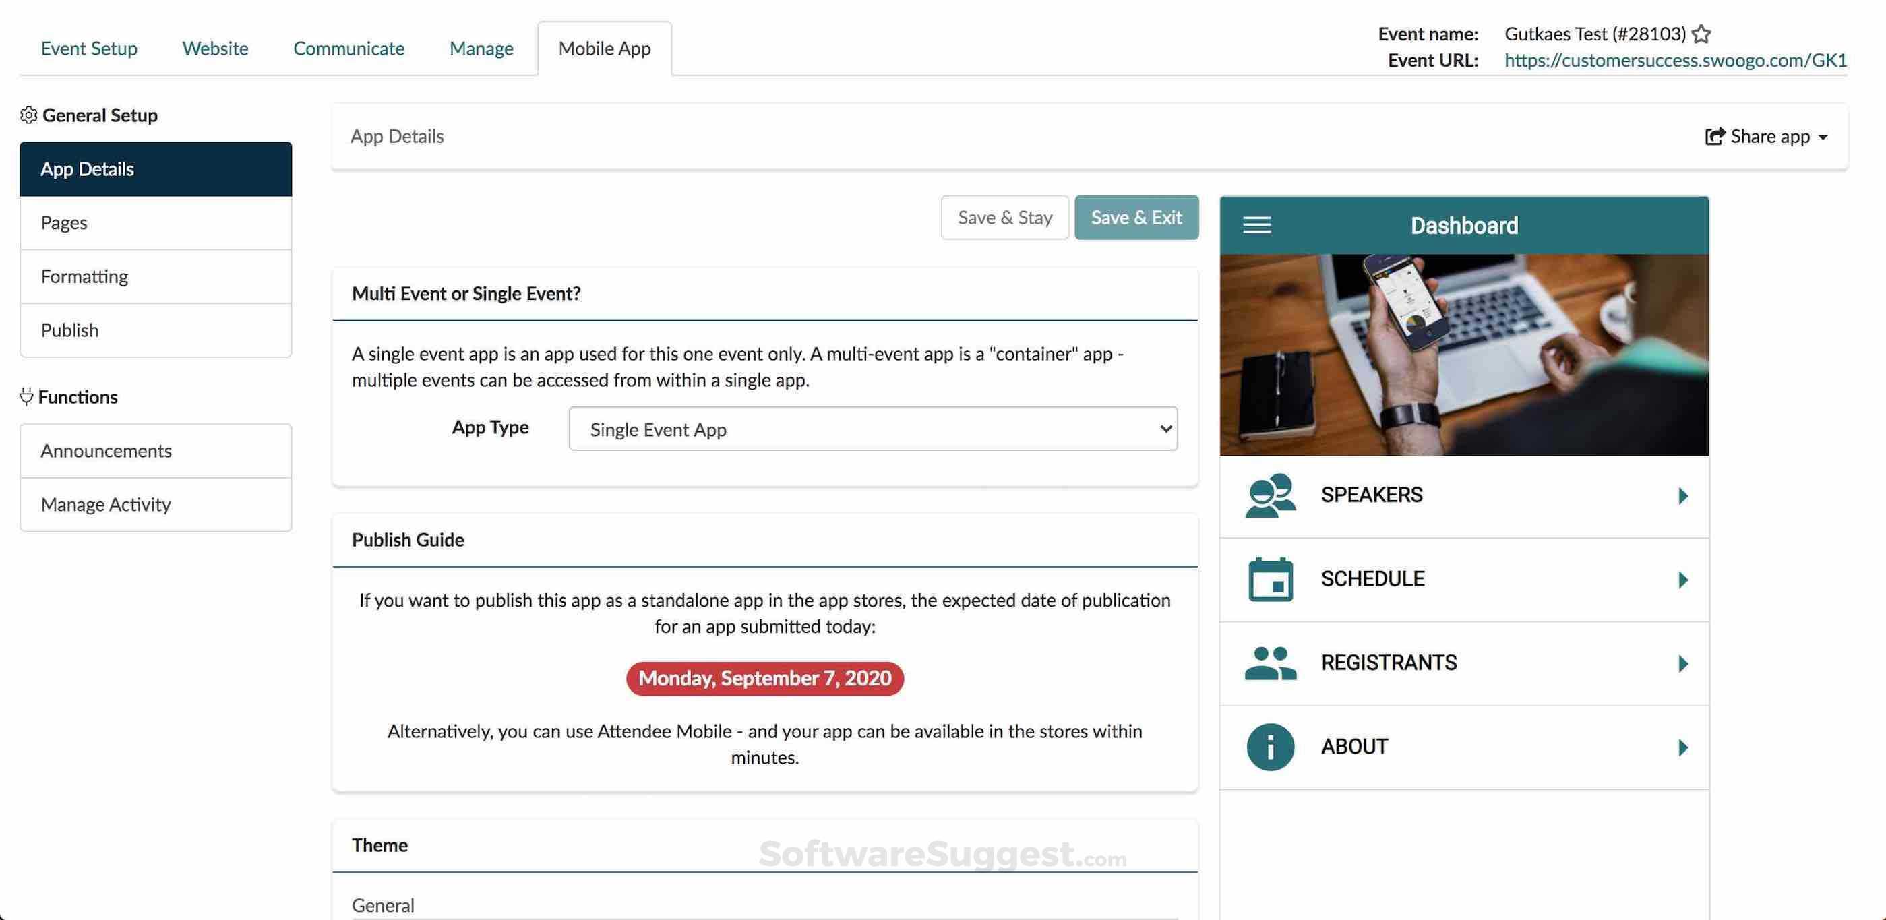
Task: Expand the REGISTRANTS row chevron
Action: (1682, 663)
